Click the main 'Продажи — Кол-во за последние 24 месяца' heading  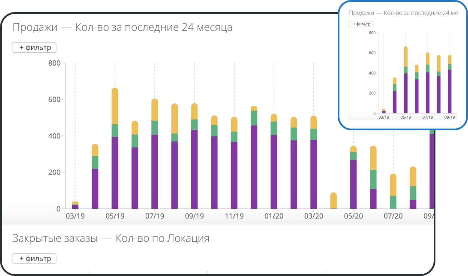pyautogui.click(x=123, y=27)
